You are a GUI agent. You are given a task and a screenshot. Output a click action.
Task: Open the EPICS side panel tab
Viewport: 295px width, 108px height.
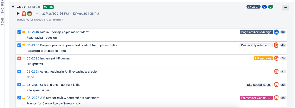click(x=2, y=21)
